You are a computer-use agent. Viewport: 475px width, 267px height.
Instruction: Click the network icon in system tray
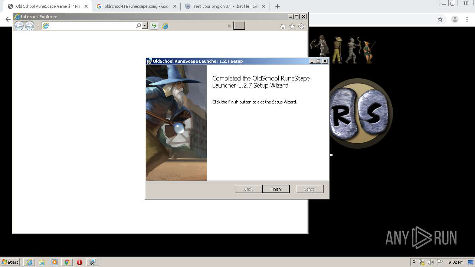point(422,262)
